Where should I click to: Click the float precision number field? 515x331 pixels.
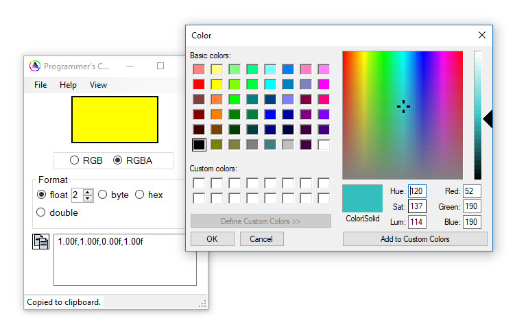(77, 195)
